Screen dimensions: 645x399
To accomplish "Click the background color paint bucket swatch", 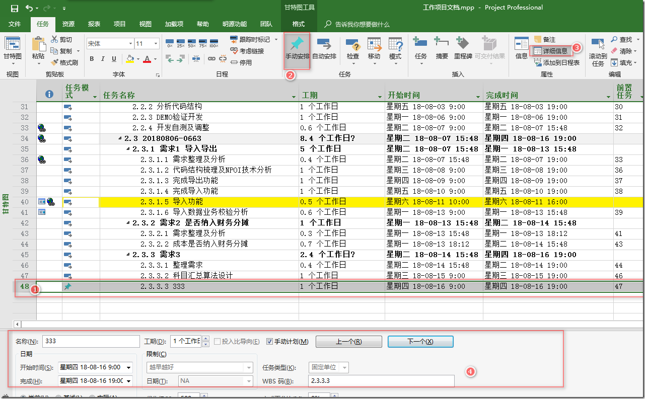I will click(x=130, y=59).
